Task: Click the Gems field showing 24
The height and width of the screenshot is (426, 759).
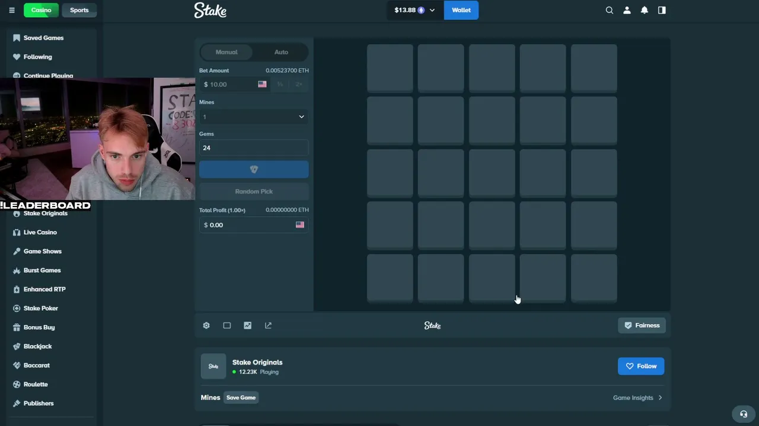Action: [254, 148]
